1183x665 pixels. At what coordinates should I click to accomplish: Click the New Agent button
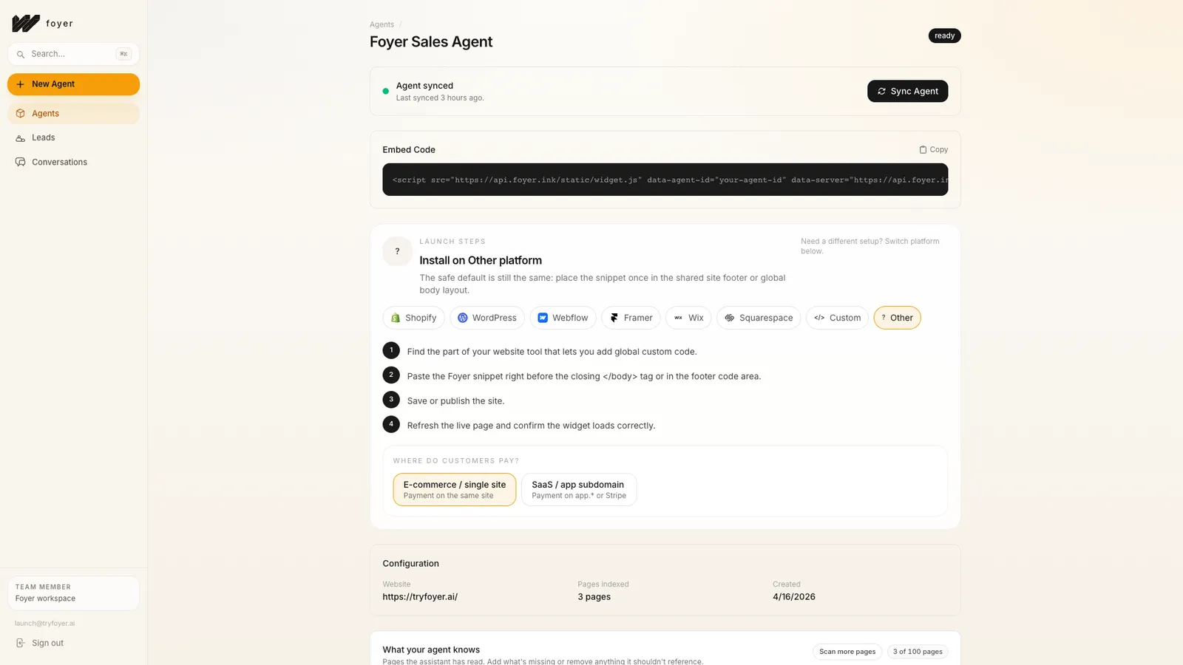[x=73, y=84]
